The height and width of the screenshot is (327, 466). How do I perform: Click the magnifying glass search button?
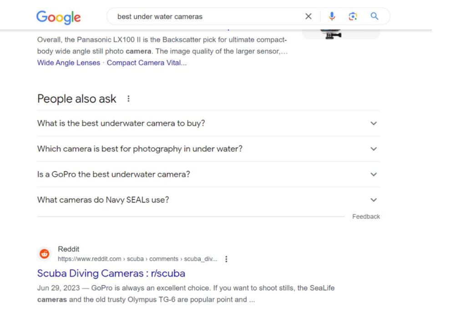pyautogui.click(x=375, y=16)
